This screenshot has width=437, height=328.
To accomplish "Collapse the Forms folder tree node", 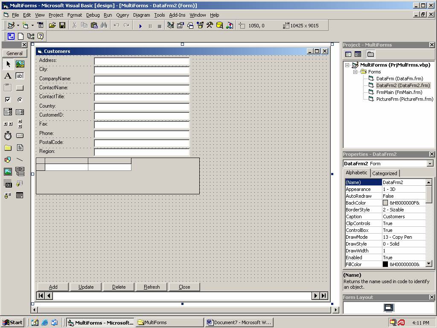I will (x=355, y=72).
